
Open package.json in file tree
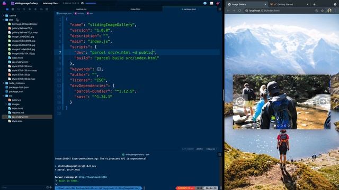point(16,91)
